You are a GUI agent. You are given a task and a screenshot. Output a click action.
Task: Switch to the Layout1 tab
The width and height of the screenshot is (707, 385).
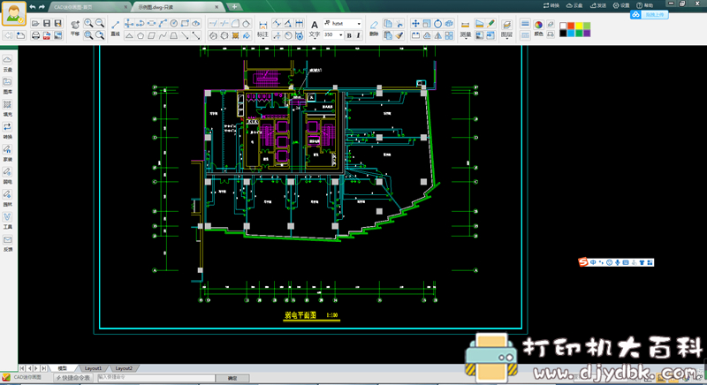coord(93,368)
